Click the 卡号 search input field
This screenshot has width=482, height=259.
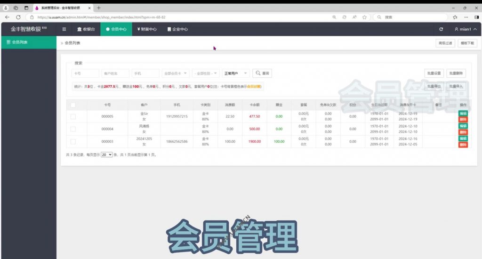[85, 73]
